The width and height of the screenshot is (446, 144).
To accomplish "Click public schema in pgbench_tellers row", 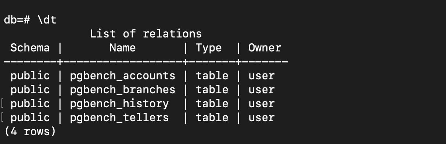I will coord(30,118).
